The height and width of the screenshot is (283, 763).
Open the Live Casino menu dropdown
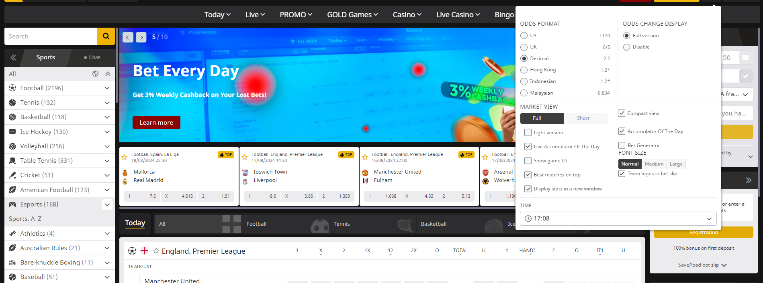pos(458,15)
